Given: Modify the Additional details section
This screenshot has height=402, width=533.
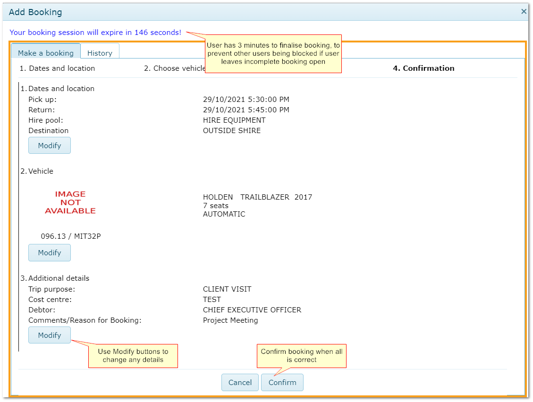Looking at the screenshot, I should coord(50,335).
